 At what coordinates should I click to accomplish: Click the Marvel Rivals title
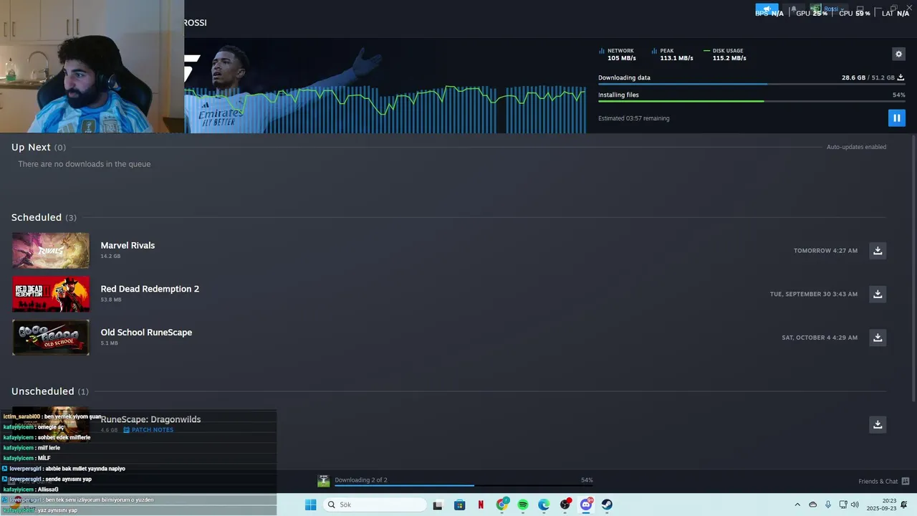(128, 245)
